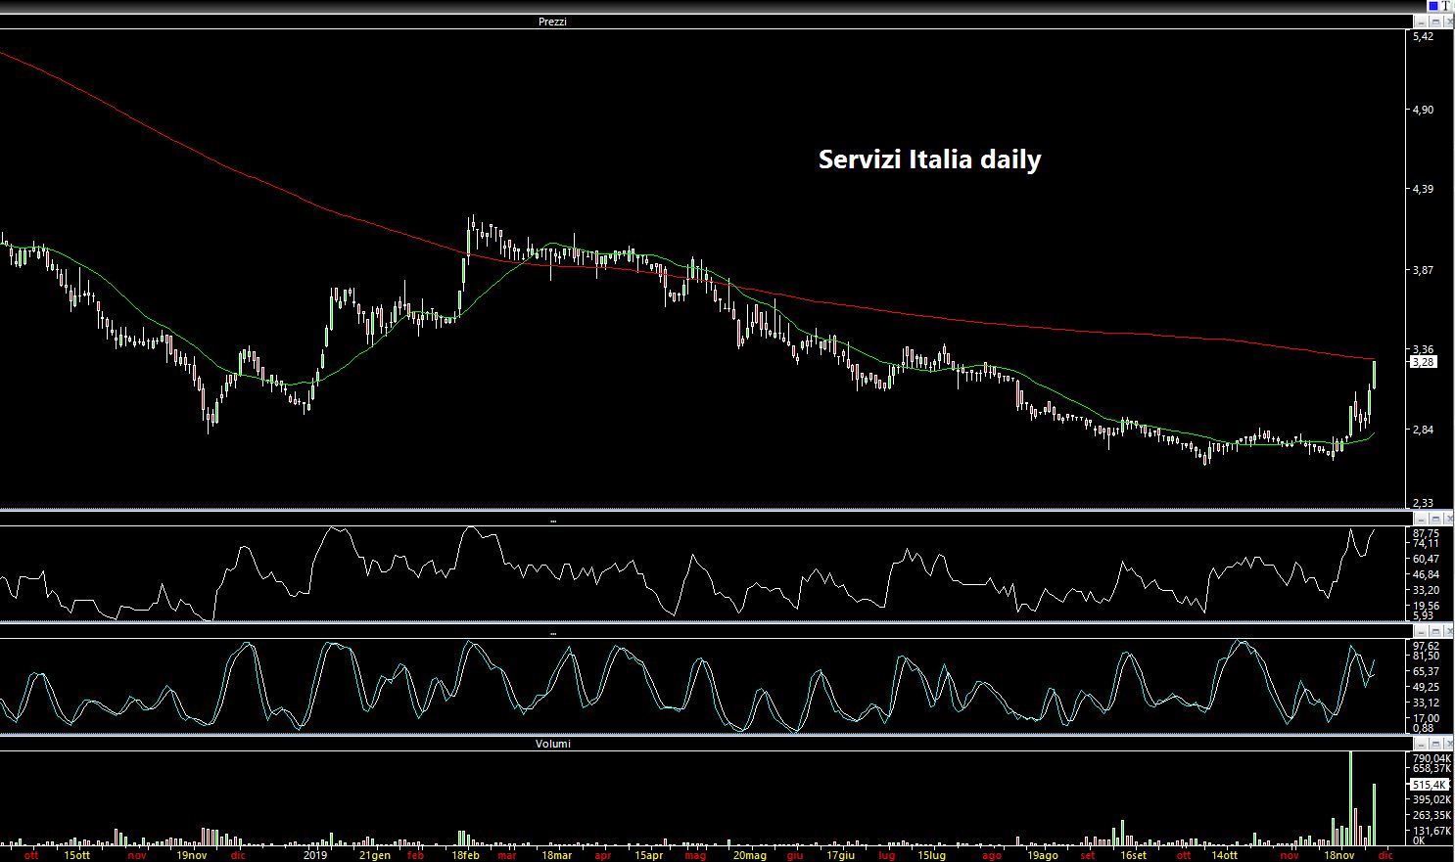Image resolution: width=1455 pixels, height=862 pixels.
Task: Maximize the stochastic two-line indicator panel
Action: click(x=1434, y=632)
